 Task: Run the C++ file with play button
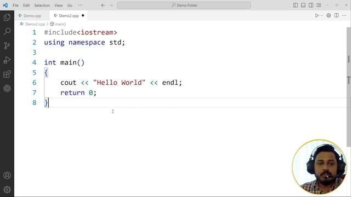pos(317,15)
